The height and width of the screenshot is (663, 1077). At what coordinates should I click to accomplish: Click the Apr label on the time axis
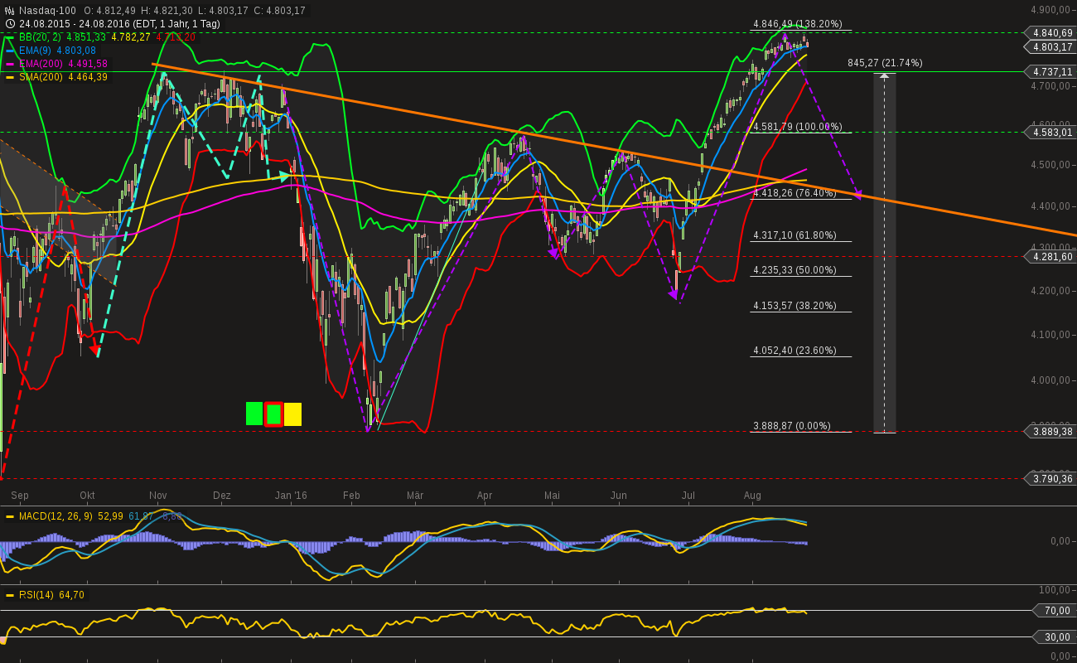[485, 496]
